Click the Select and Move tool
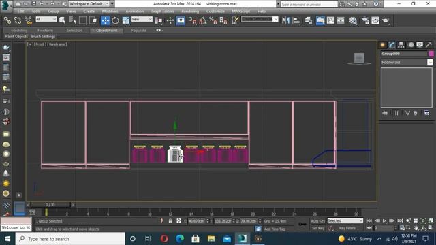This screenshot has height=245, width=436. [105, 20]
